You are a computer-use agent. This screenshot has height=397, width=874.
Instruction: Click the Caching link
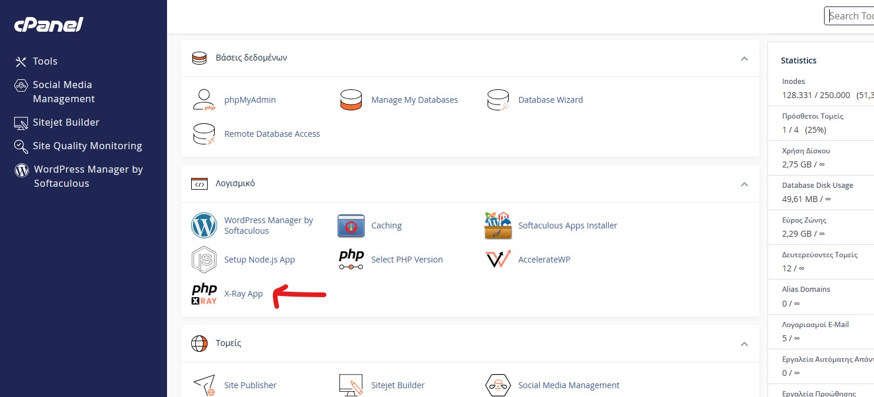[386, 226]
